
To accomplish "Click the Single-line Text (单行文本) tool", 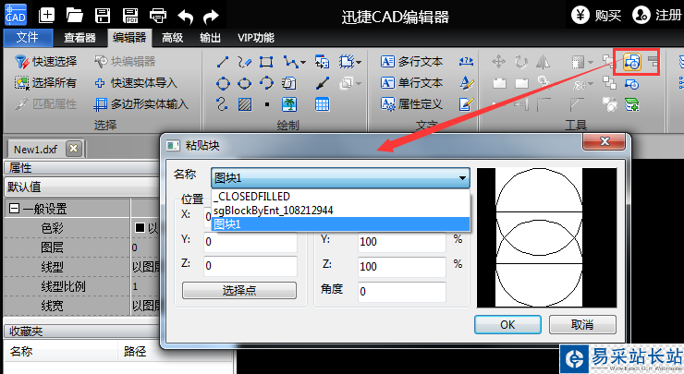I will tap(412, 82).
